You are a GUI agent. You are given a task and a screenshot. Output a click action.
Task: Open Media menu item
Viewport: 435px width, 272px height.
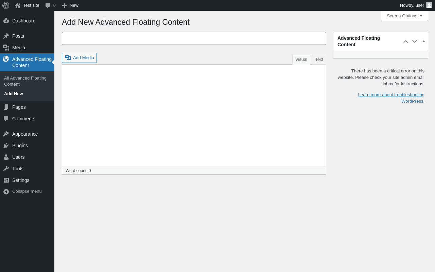27,48
